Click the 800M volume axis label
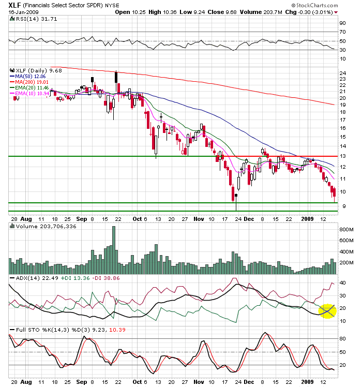 click(x=346, y=230)
